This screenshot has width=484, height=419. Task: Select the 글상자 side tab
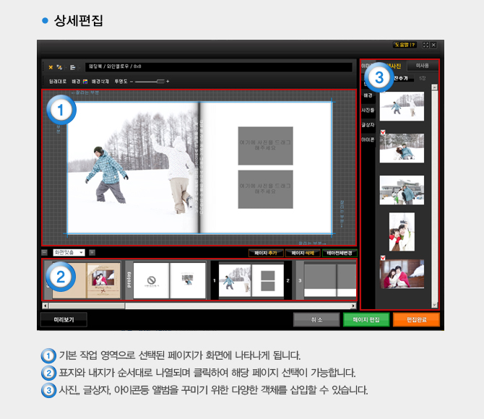(x=368, y=125)
